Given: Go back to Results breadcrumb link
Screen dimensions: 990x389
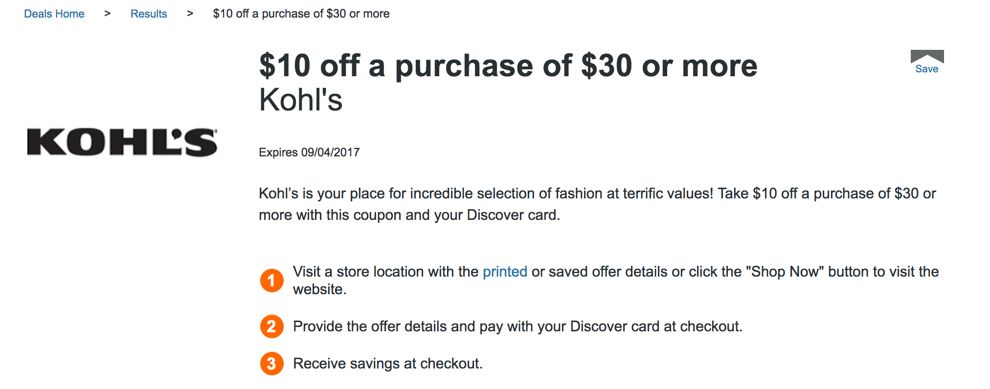Looking at the screenshot, I should [x=149, y=14].
